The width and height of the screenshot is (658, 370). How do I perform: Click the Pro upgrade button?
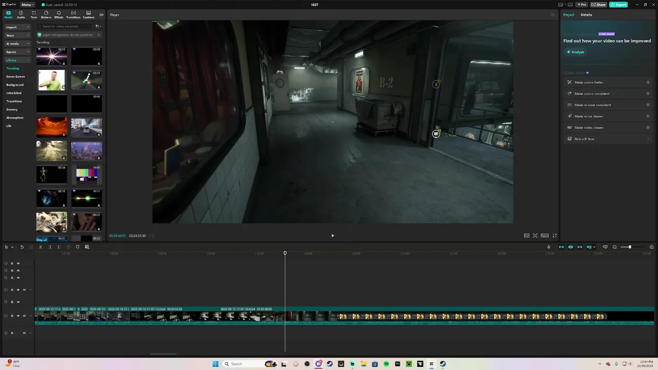582,5
